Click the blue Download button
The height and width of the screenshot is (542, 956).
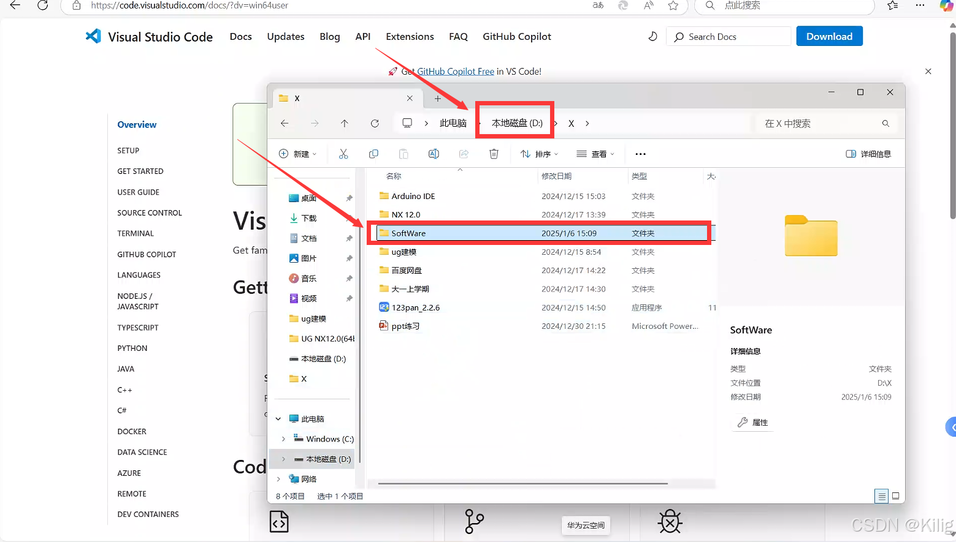click(830, 36)
